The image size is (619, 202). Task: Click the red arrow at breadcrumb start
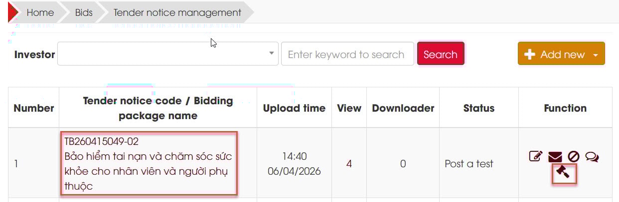(13, 12)
